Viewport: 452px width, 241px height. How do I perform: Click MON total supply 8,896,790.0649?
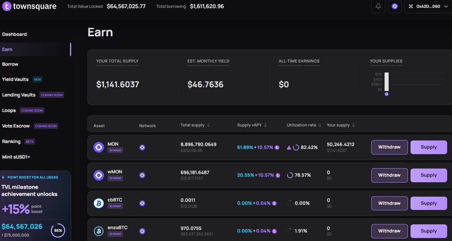(x=199, y=144)
